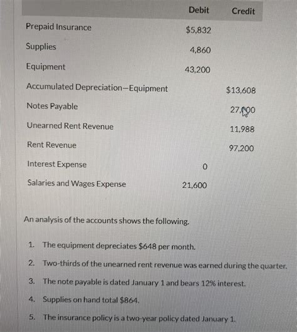Click the Credit column header
297x332 pixels.
[243, 11]
